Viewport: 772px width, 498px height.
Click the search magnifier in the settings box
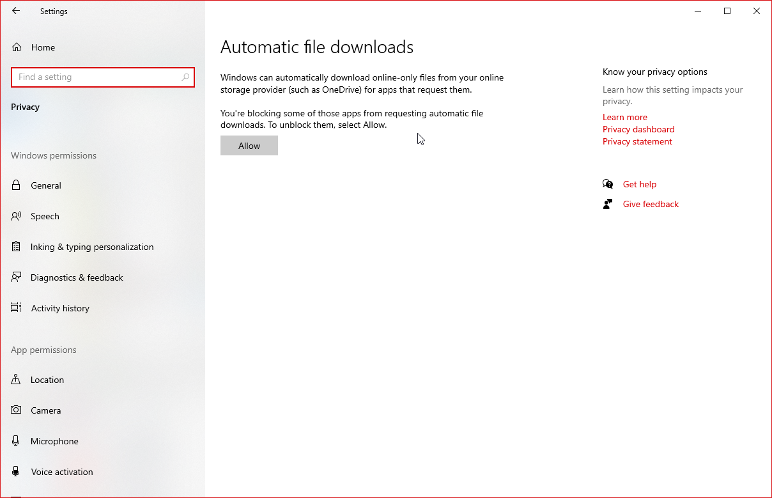[185, 77]
